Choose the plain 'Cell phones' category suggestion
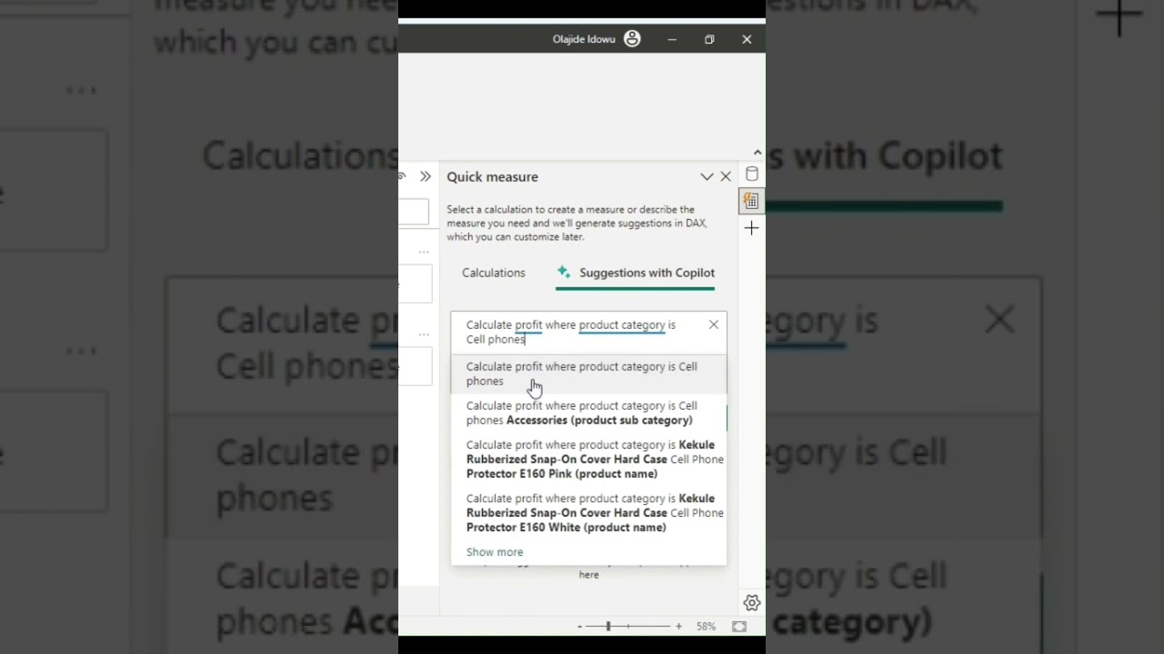 (588, 374)
